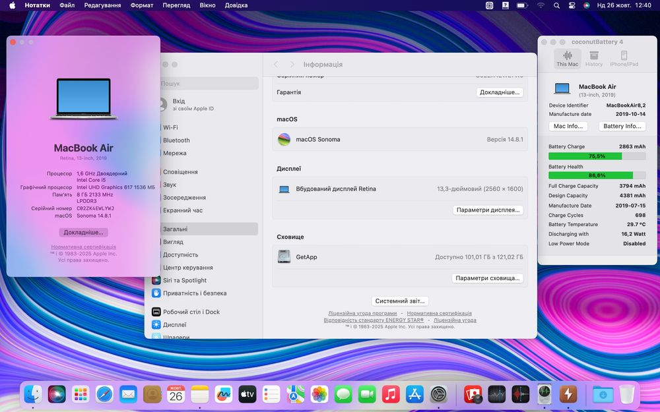Open Calendar showing date 26

pos(176,394)
